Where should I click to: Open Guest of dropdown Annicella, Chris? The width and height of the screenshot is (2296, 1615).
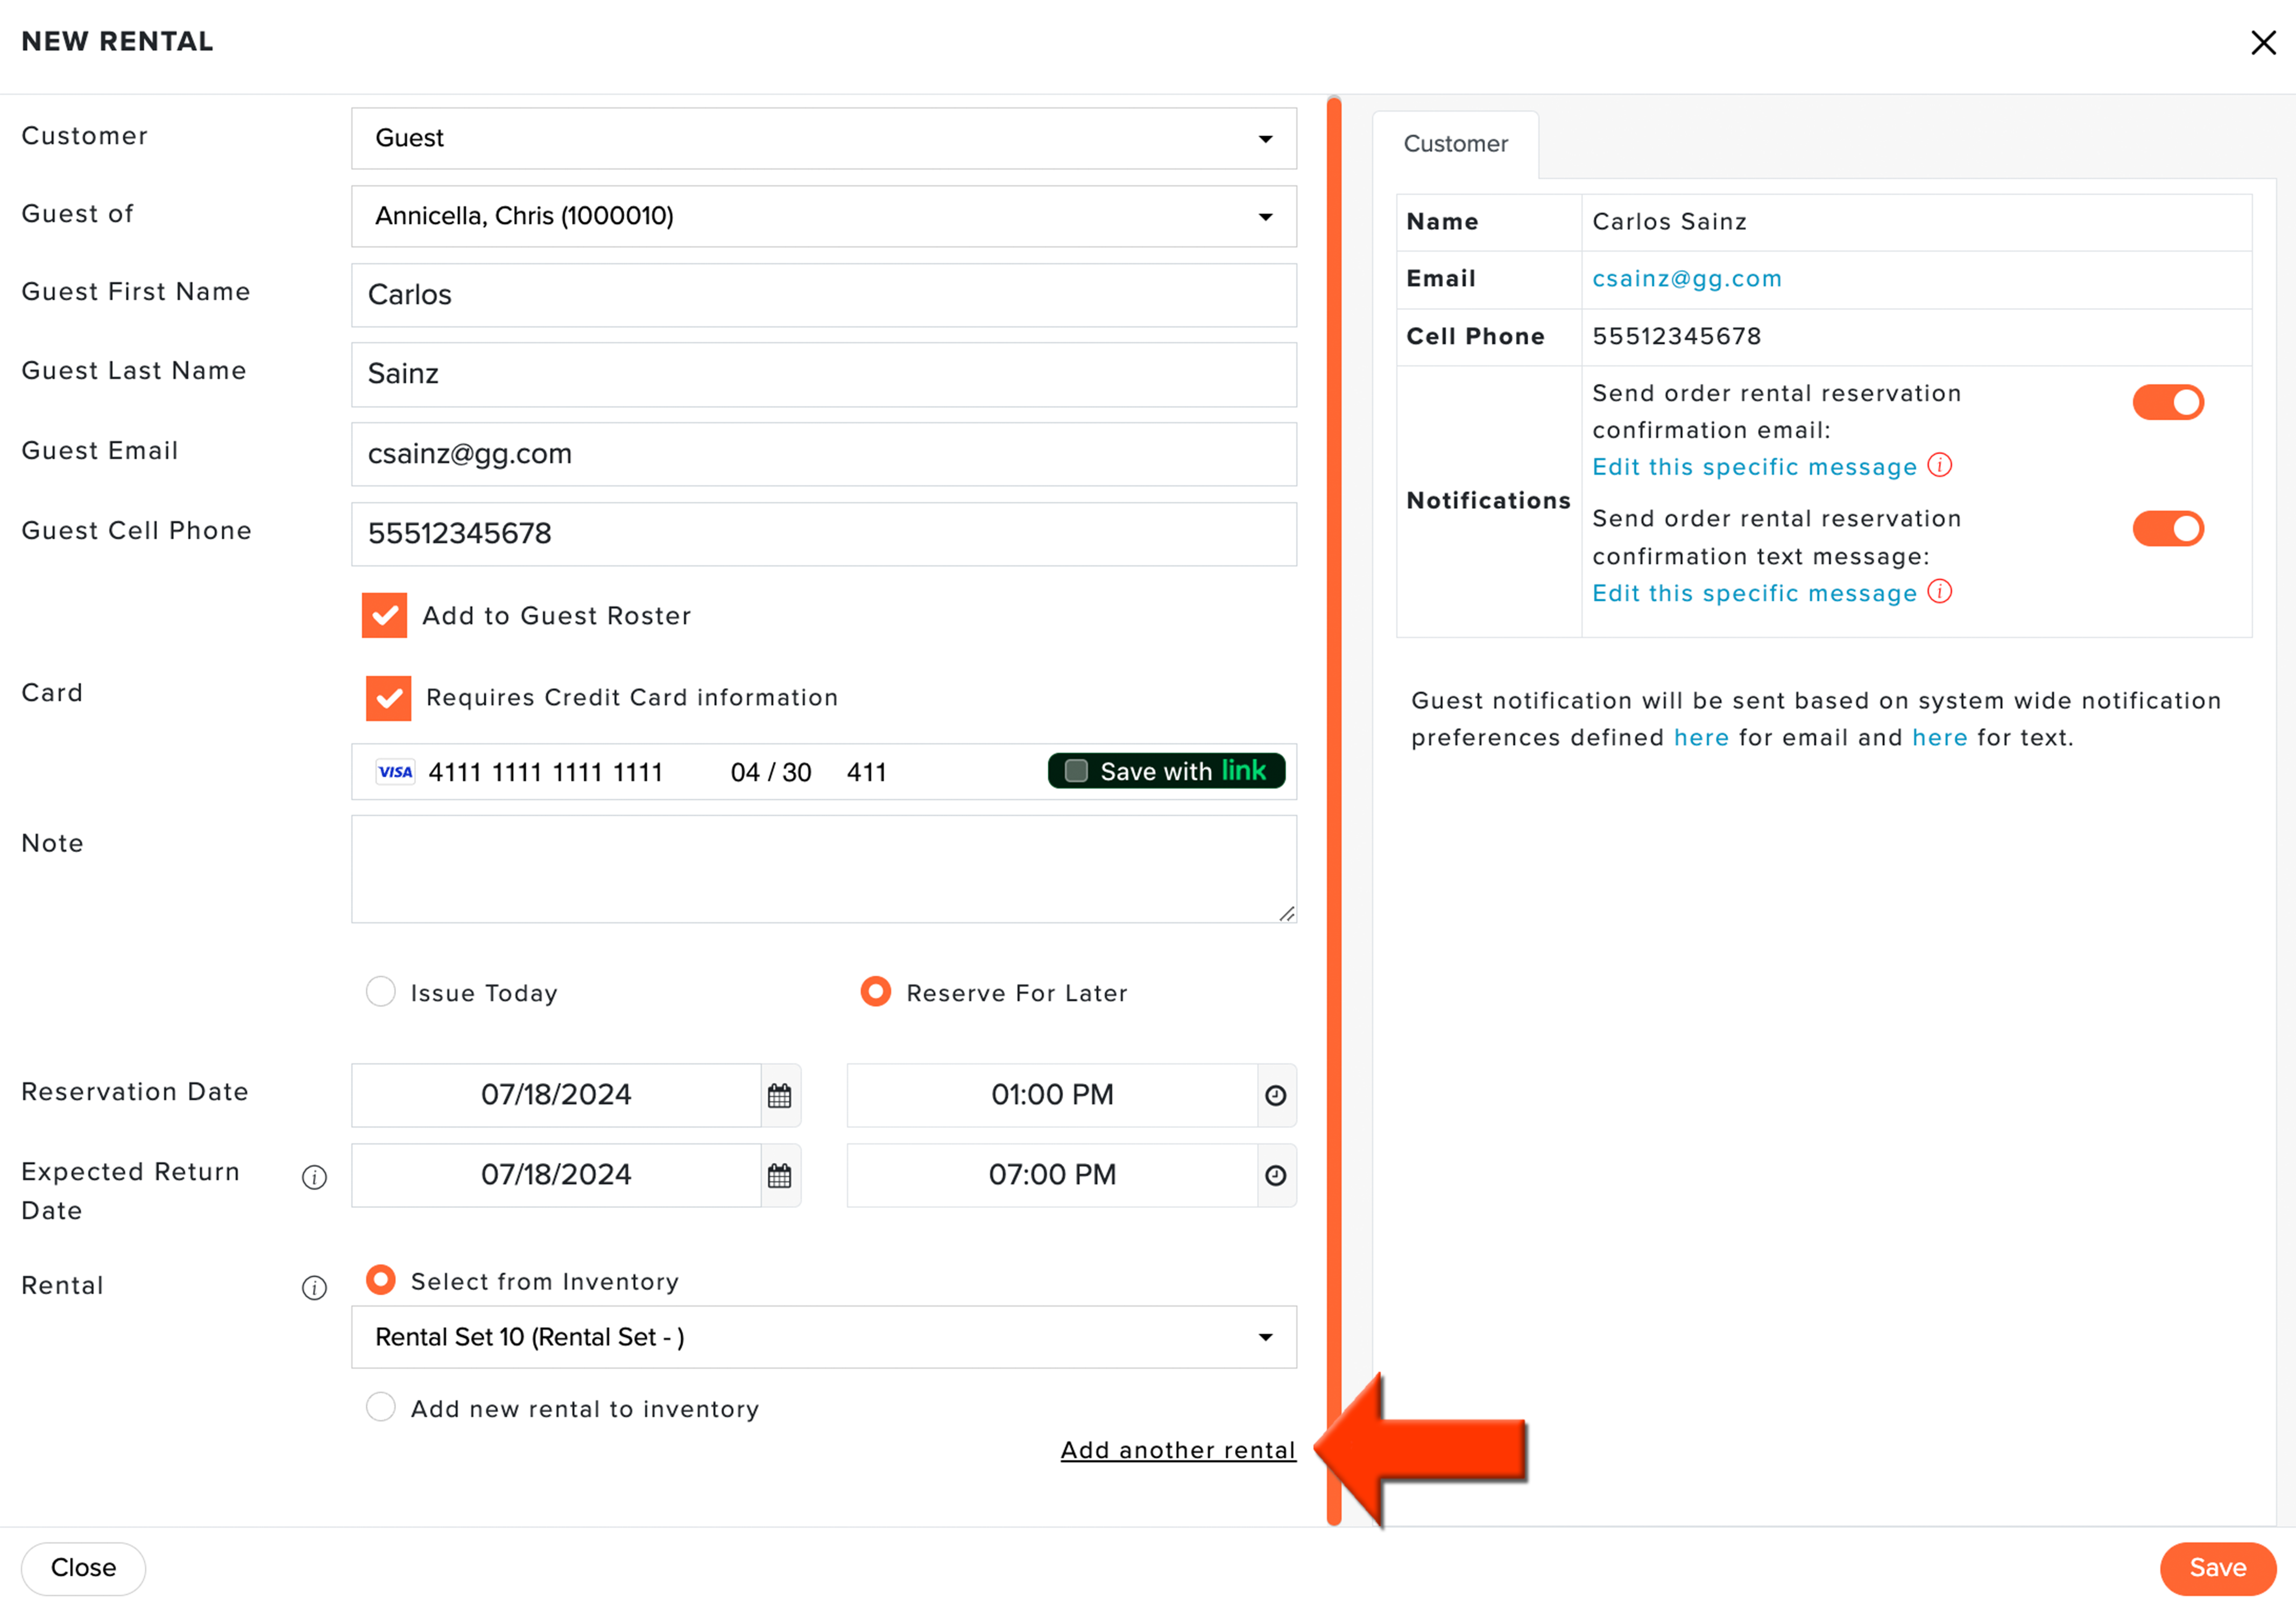pos(824,216)
